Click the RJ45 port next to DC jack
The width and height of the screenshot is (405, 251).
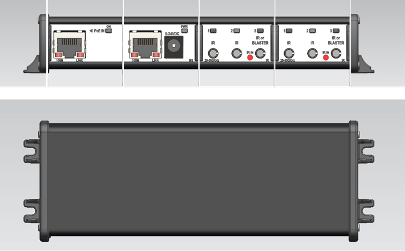pyautogui.click(x=145, y=45)
